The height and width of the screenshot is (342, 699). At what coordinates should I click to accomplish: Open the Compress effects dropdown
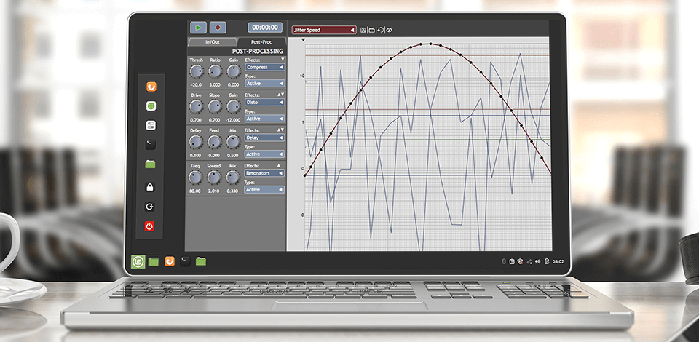[x=265, y=67]
